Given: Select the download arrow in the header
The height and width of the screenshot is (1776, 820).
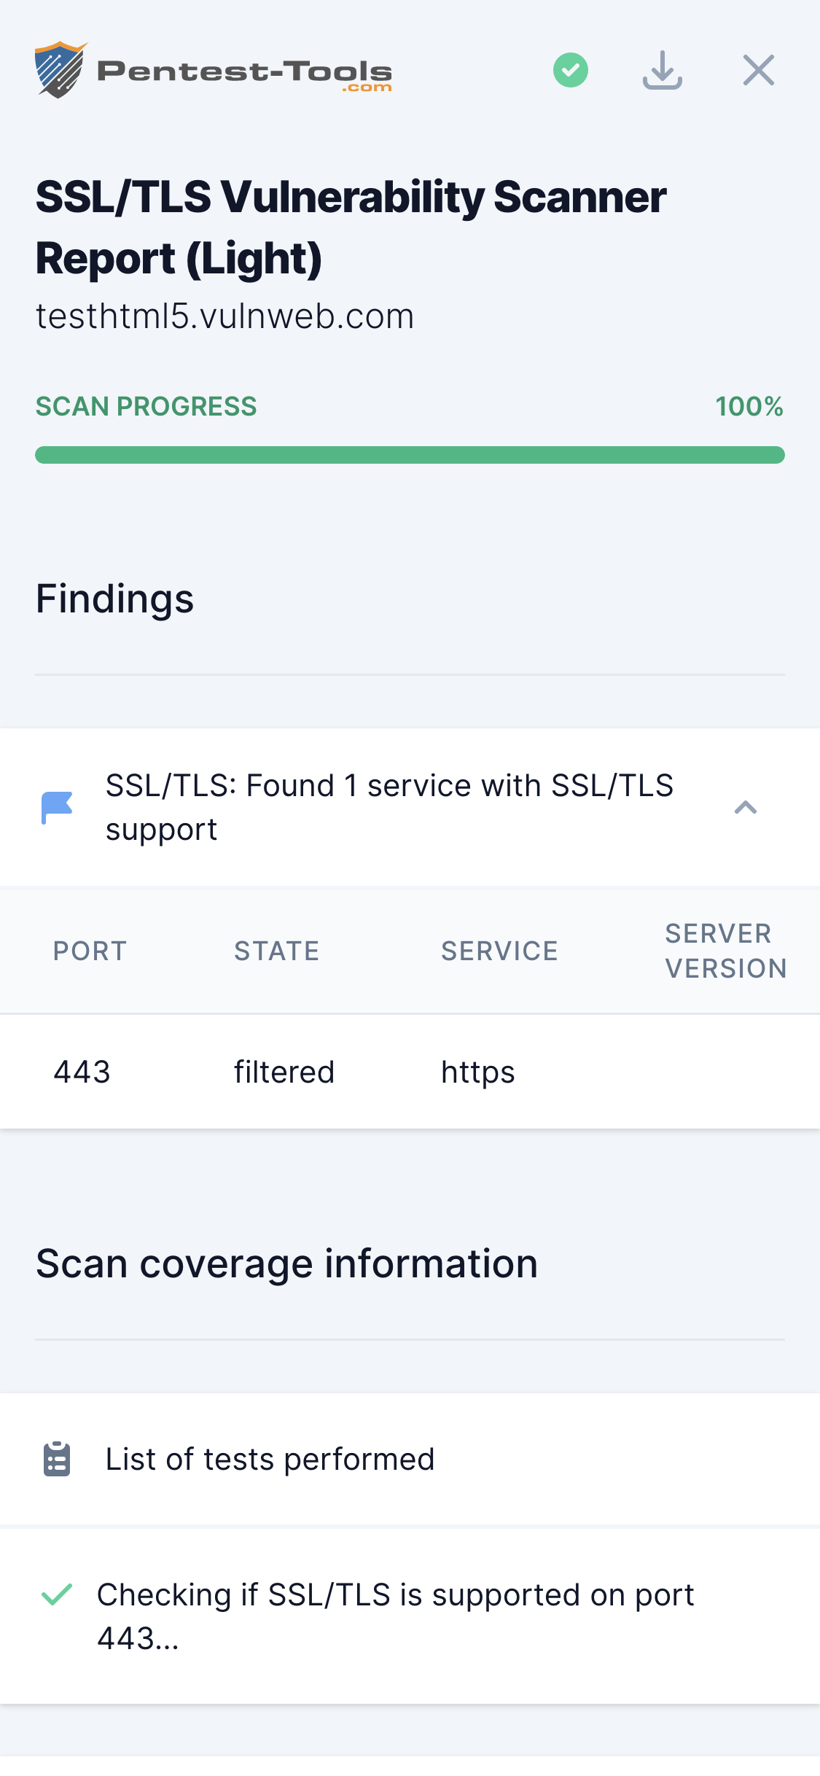Looking at the screenshot, I should 663,70.
